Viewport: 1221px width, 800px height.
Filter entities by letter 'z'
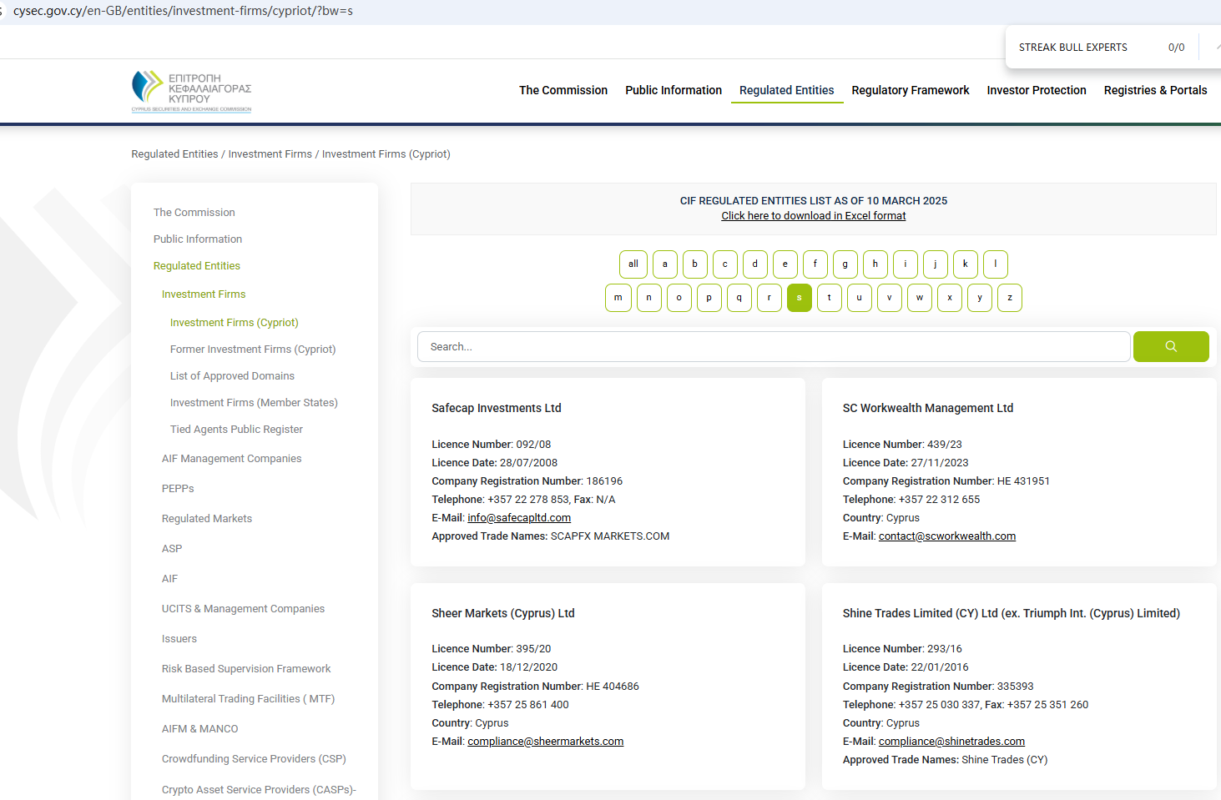pos(1009,298)
